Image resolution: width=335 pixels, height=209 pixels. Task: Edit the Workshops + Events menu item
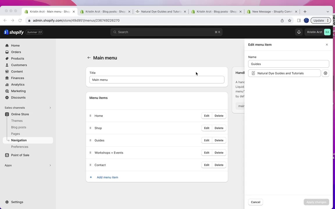pyautogui.click(x=206, y=153)
